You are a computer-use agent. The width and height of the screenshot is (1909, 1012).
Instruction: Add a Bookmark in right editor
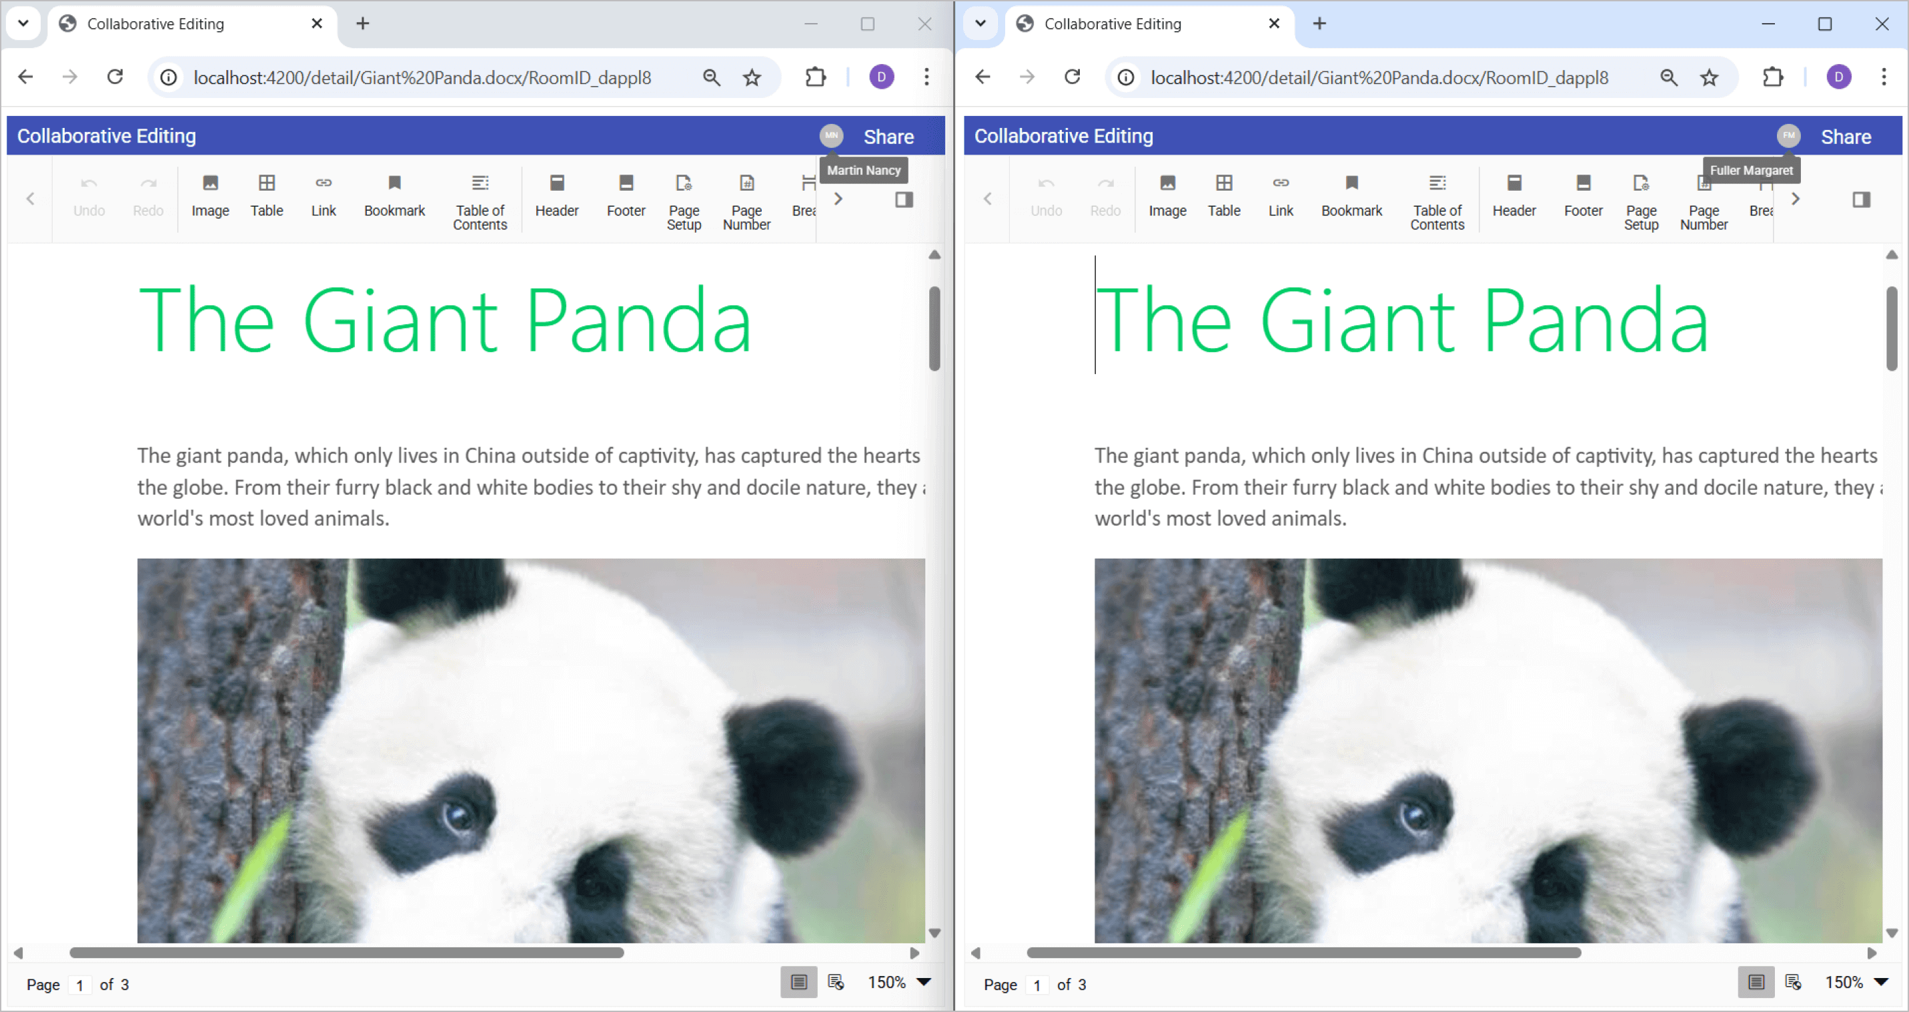pyautogui.click(x=1351, y=195)
